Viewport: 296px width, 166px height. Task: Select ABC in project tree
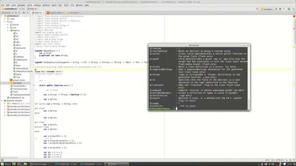pos(17,42)
